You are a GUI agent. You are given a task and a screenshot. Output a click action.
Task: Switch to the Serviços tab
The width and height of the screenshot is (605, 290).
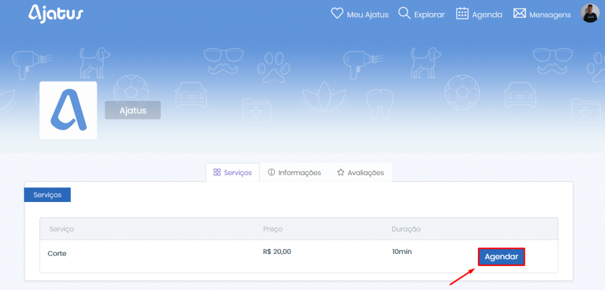click(x=233, y=172)
